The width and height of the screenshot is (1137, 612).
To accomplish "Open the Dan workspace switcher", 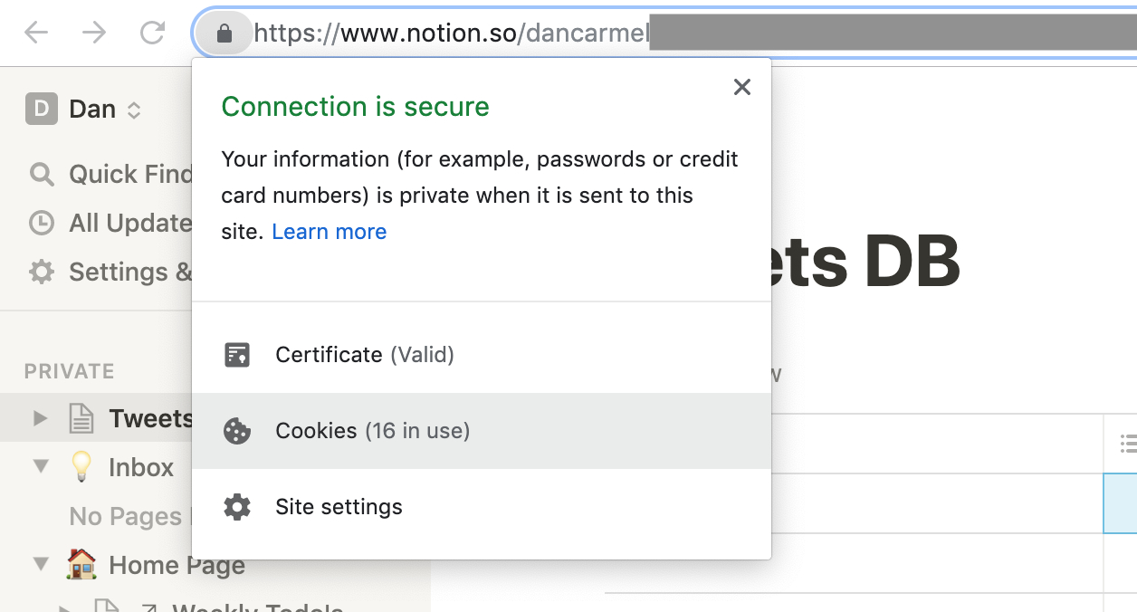I will pos(83,110).
